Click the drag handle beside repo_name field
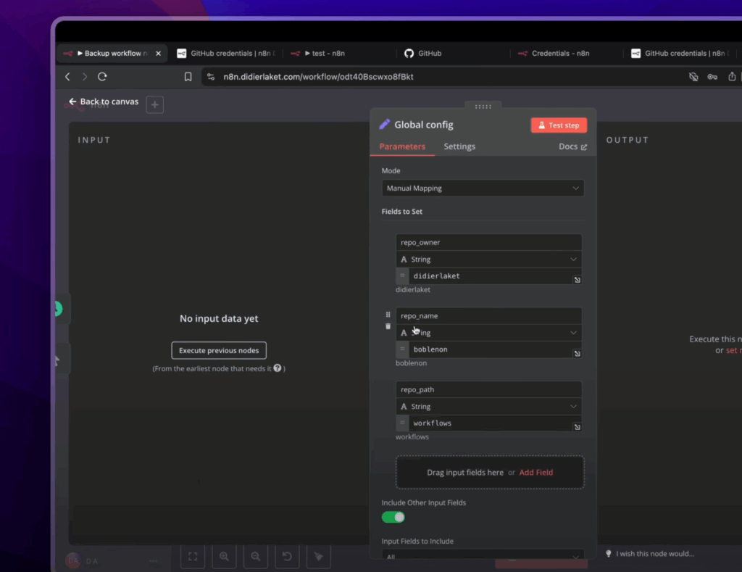The width and height of the screenshot is (742, 572). pyautogui.click(x=388, y=315)
